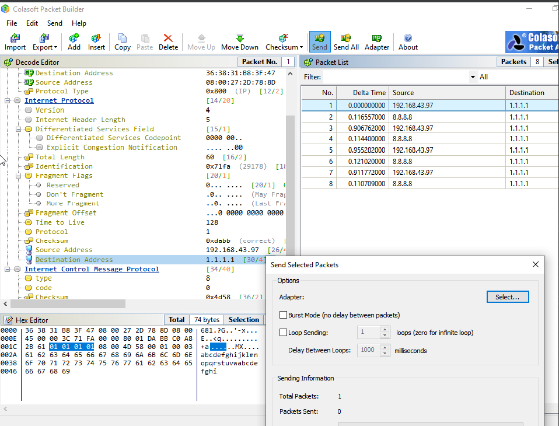Click the Destination column header
Viewport: 559px width, 426px height.
click(532, 93)
